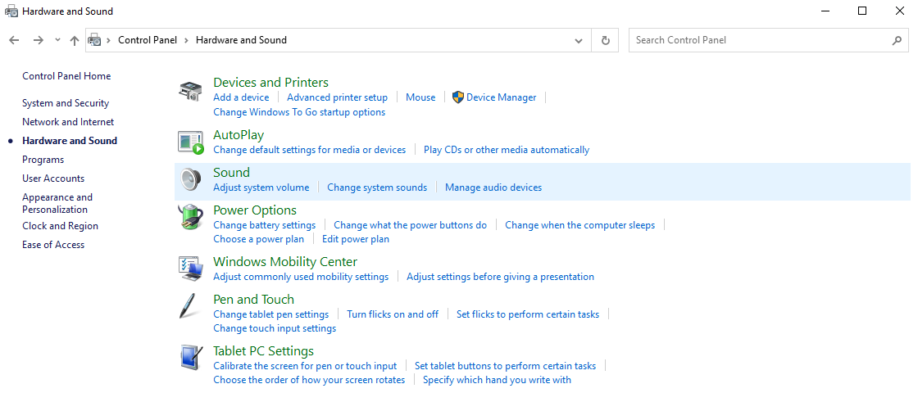Calibrate the screen for pen or touch
The height and width of the screenshot is (402, 918).
[x=305, y=366]
